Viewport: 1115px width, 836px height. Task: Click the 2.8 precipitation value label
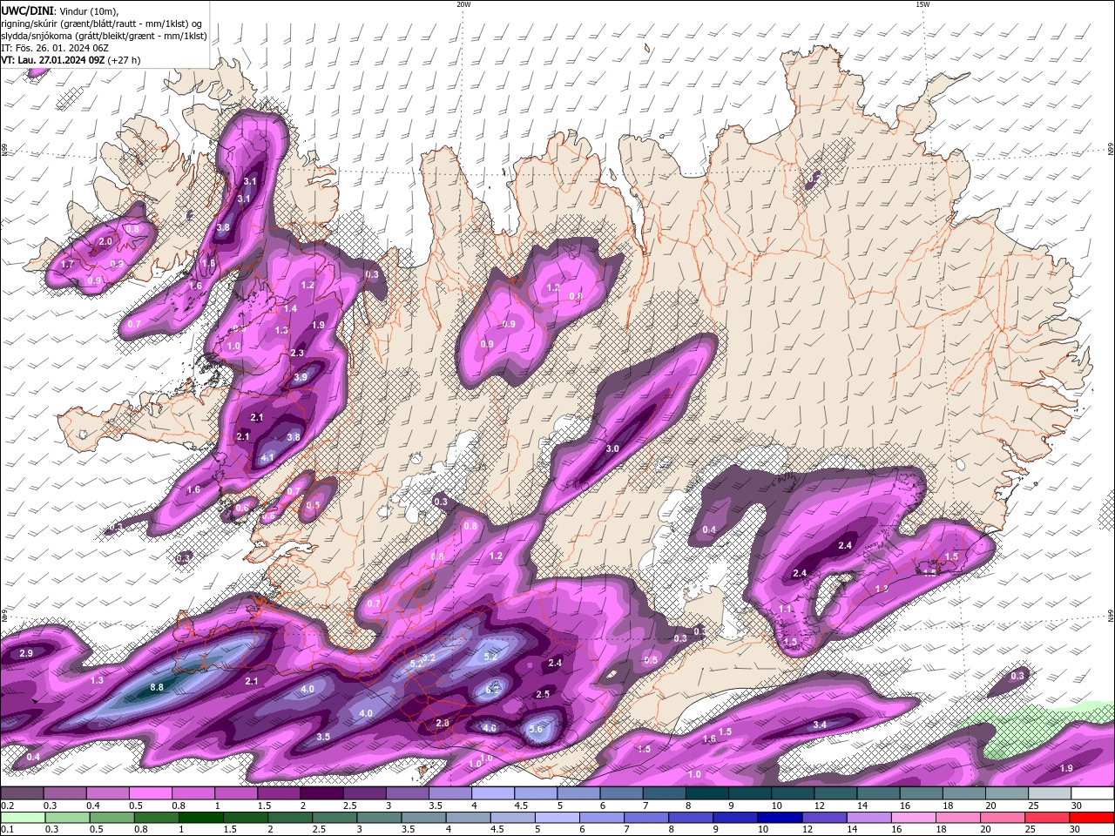tap(442, 723)
